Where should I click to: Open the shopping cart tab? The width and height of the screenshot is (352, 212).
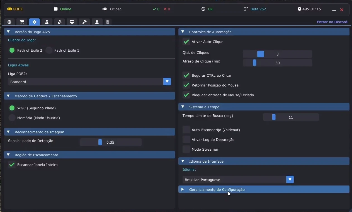tap(22, 22)
